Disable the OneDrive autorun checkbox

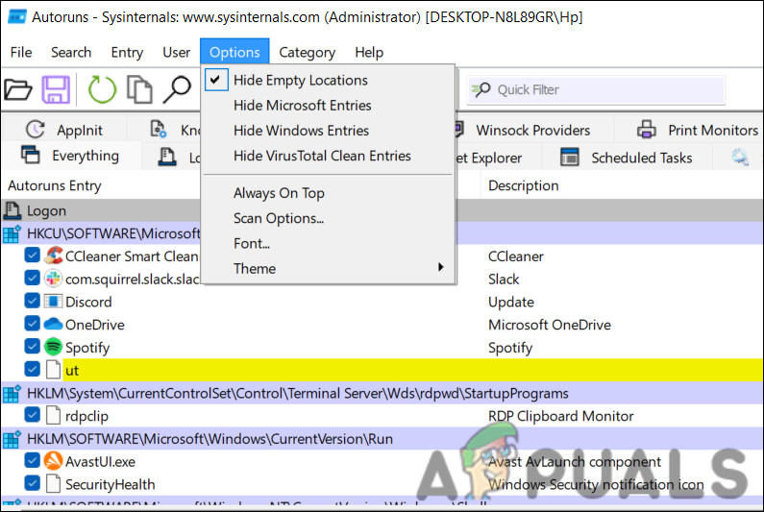[x=32, y=324]
